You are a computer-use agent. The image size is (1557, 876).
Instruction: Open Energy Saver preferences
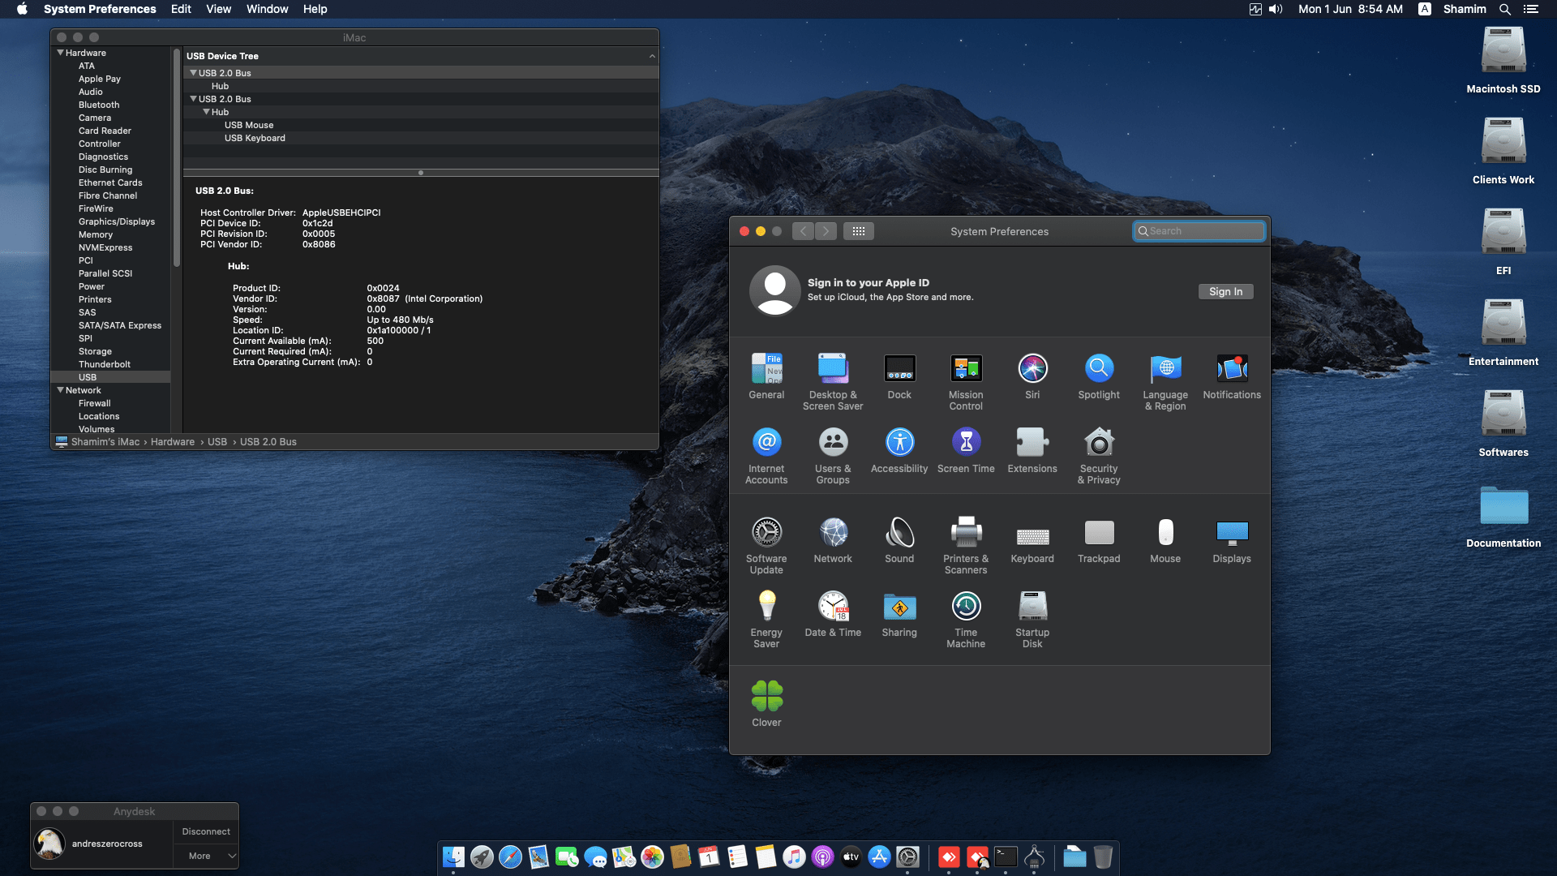click(766, 620)
